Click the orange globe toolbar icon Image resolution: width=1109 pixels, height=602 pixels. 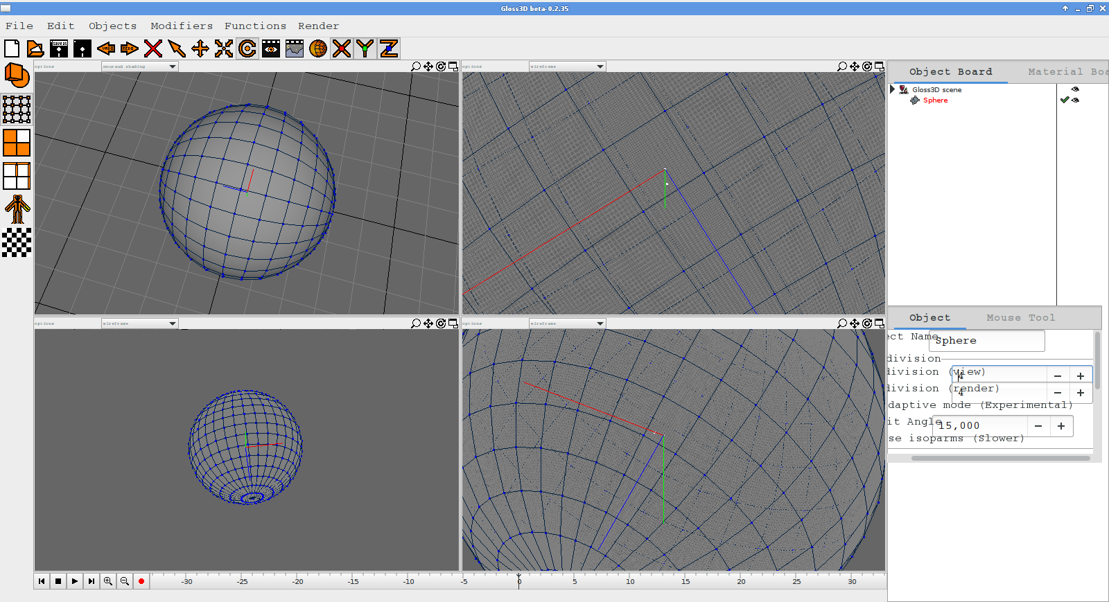318,48
